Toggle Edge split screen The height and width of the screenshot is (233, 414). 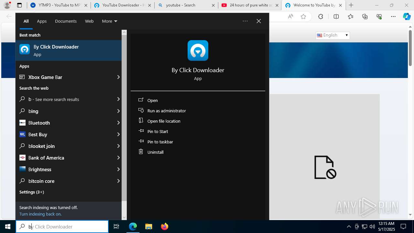[336, 17]
